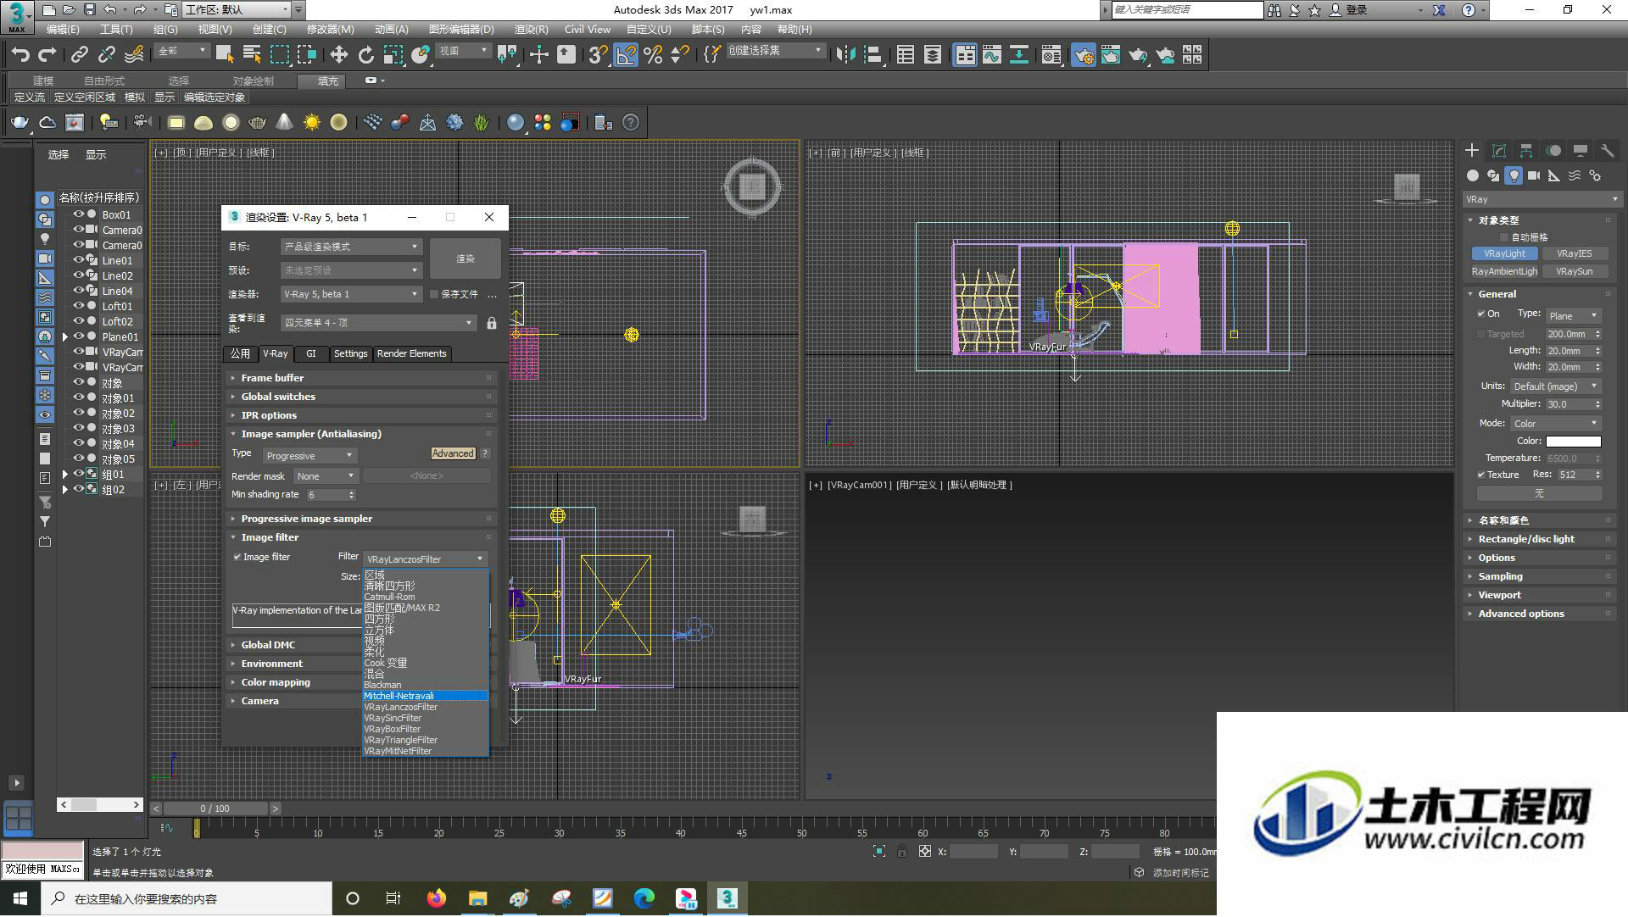Toggle the Angle Snap icon
This screenshot has width=1628, height=917.
click(x=626, y=55)
